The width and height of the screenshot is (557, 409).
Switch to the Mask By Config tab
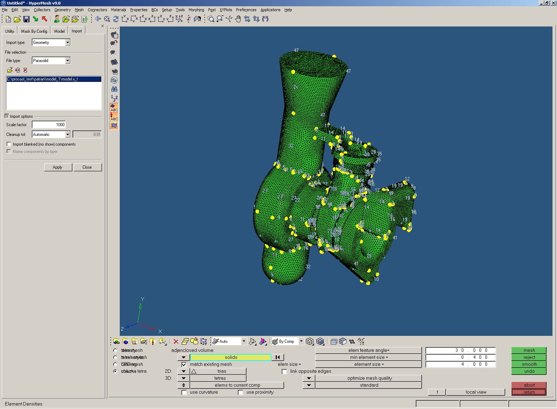coord(34,31)
